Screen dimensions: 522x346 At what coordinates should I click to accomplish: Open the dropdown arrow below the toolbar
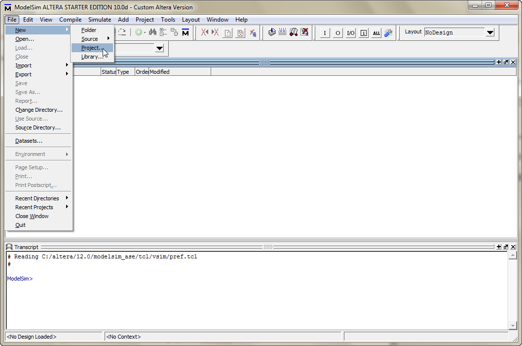[160, 48]
